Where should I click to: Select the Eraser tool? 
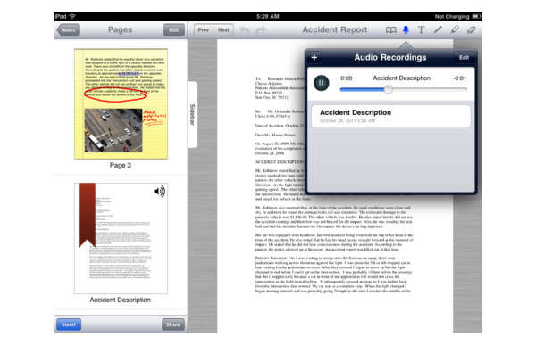tap(471, 30)
